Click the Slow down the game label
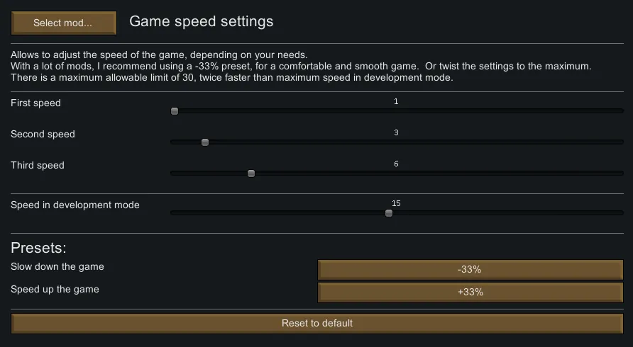The width and height of the screenshot is (633, 347). (x=57, y=267)
